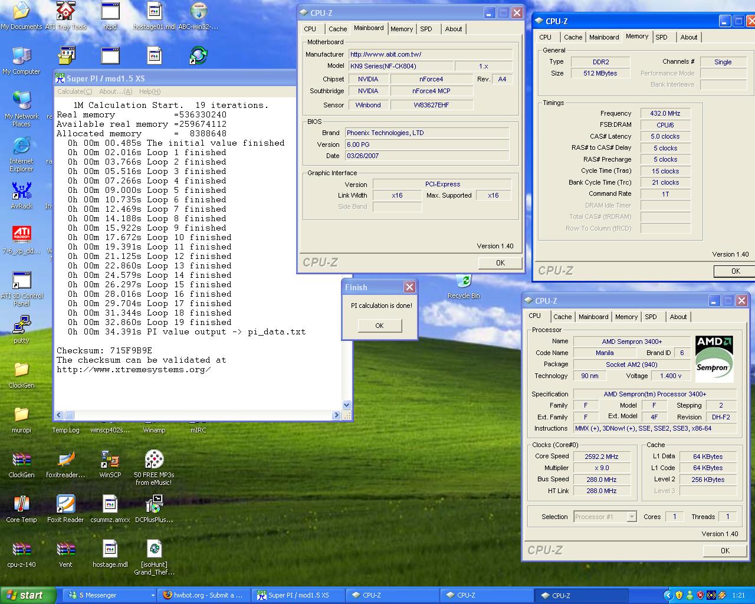Viewport: 755px width, 604px height.
Task: Click the AMD Sempron logo image
Action: tap(714, 359)
